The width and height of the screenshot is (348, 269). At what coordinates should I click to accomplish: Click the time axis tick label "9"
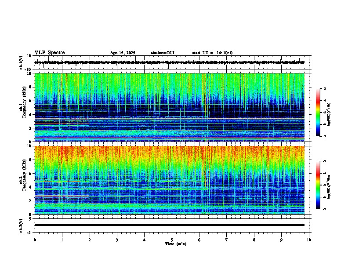tap(281, 240)
